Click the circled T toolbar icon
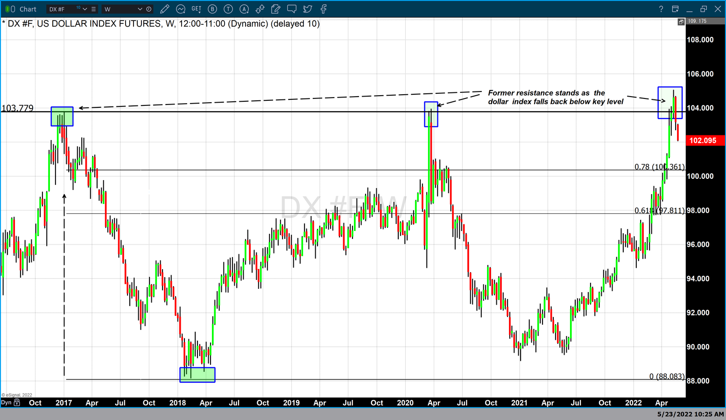The image size is (726, 420). click(x=228, y=9)
